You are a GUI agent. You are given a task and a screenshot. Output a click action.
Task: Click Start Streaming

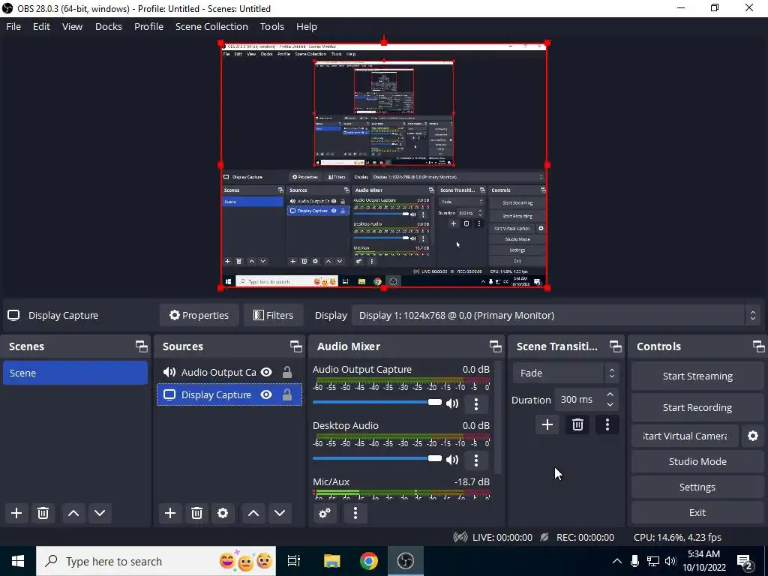click(697, 376)
